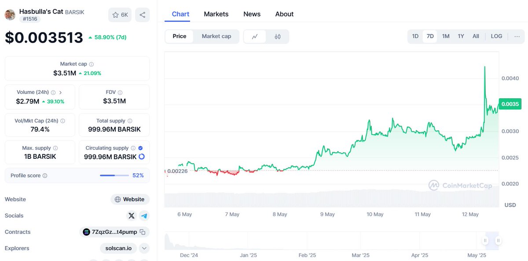Viewport: 528px width, 261px height.
Task: Click the info icon beside Total supply
Action: (x=130, y=121)
